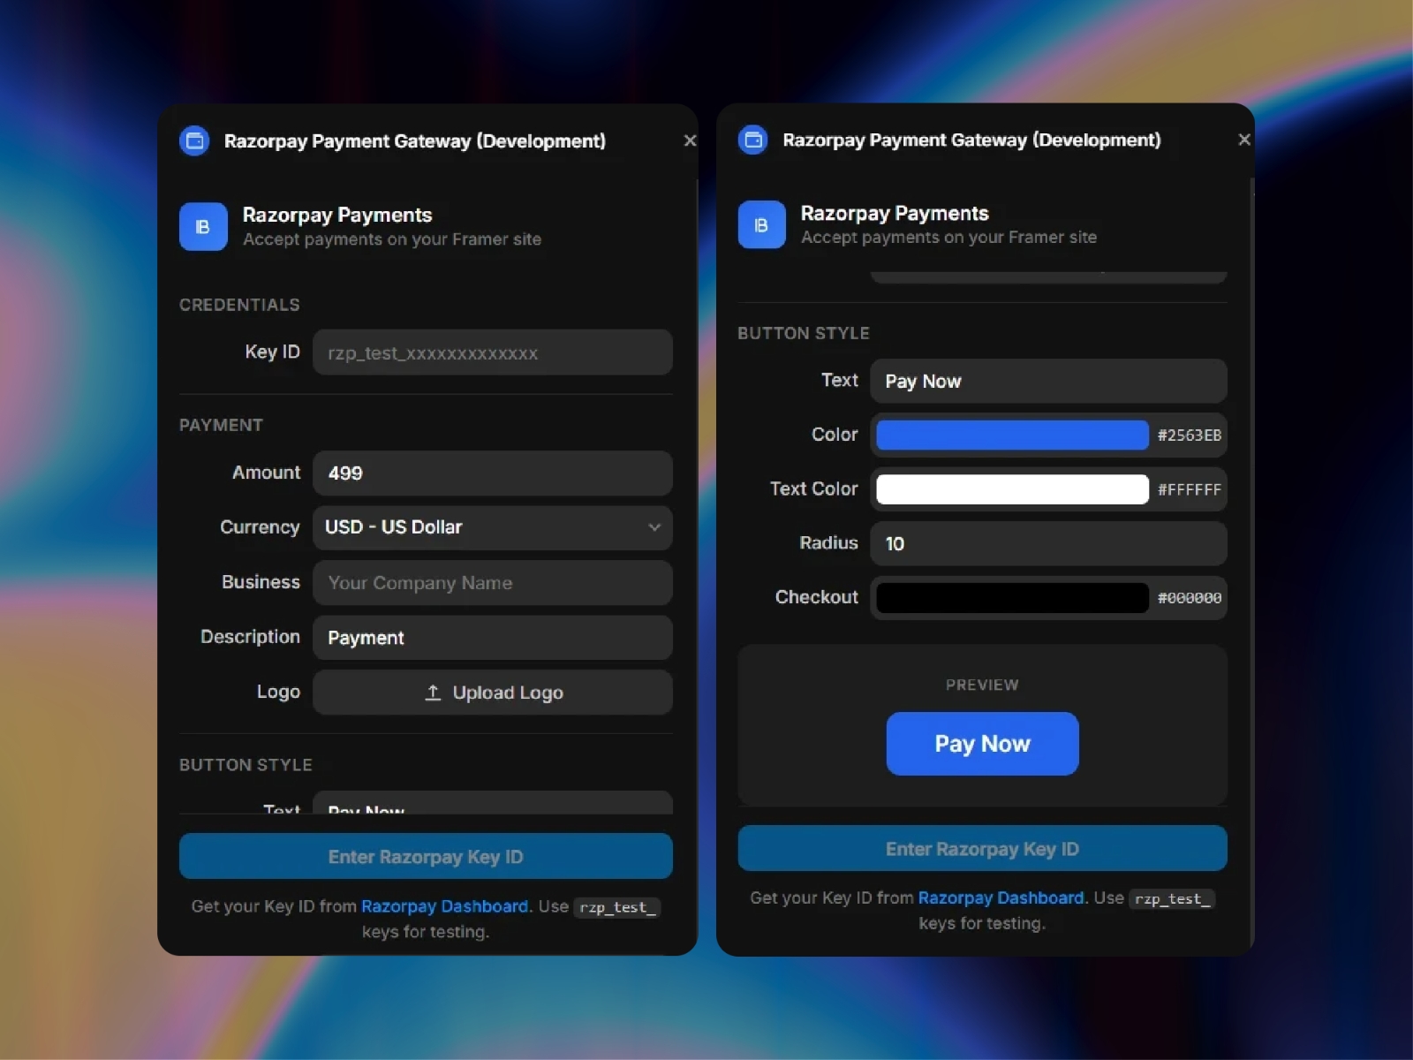Image resolution: width=1413 pixels, height=1060 pixels.
Task: Click the Razorpay wallet icon on right panel
Action: [752, 139]
